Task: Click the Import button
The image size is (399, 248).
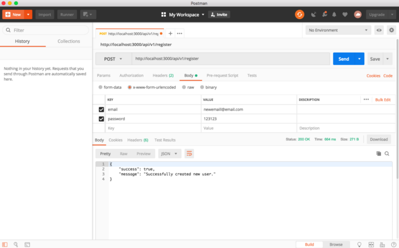Action: click(x=45, y=14)
